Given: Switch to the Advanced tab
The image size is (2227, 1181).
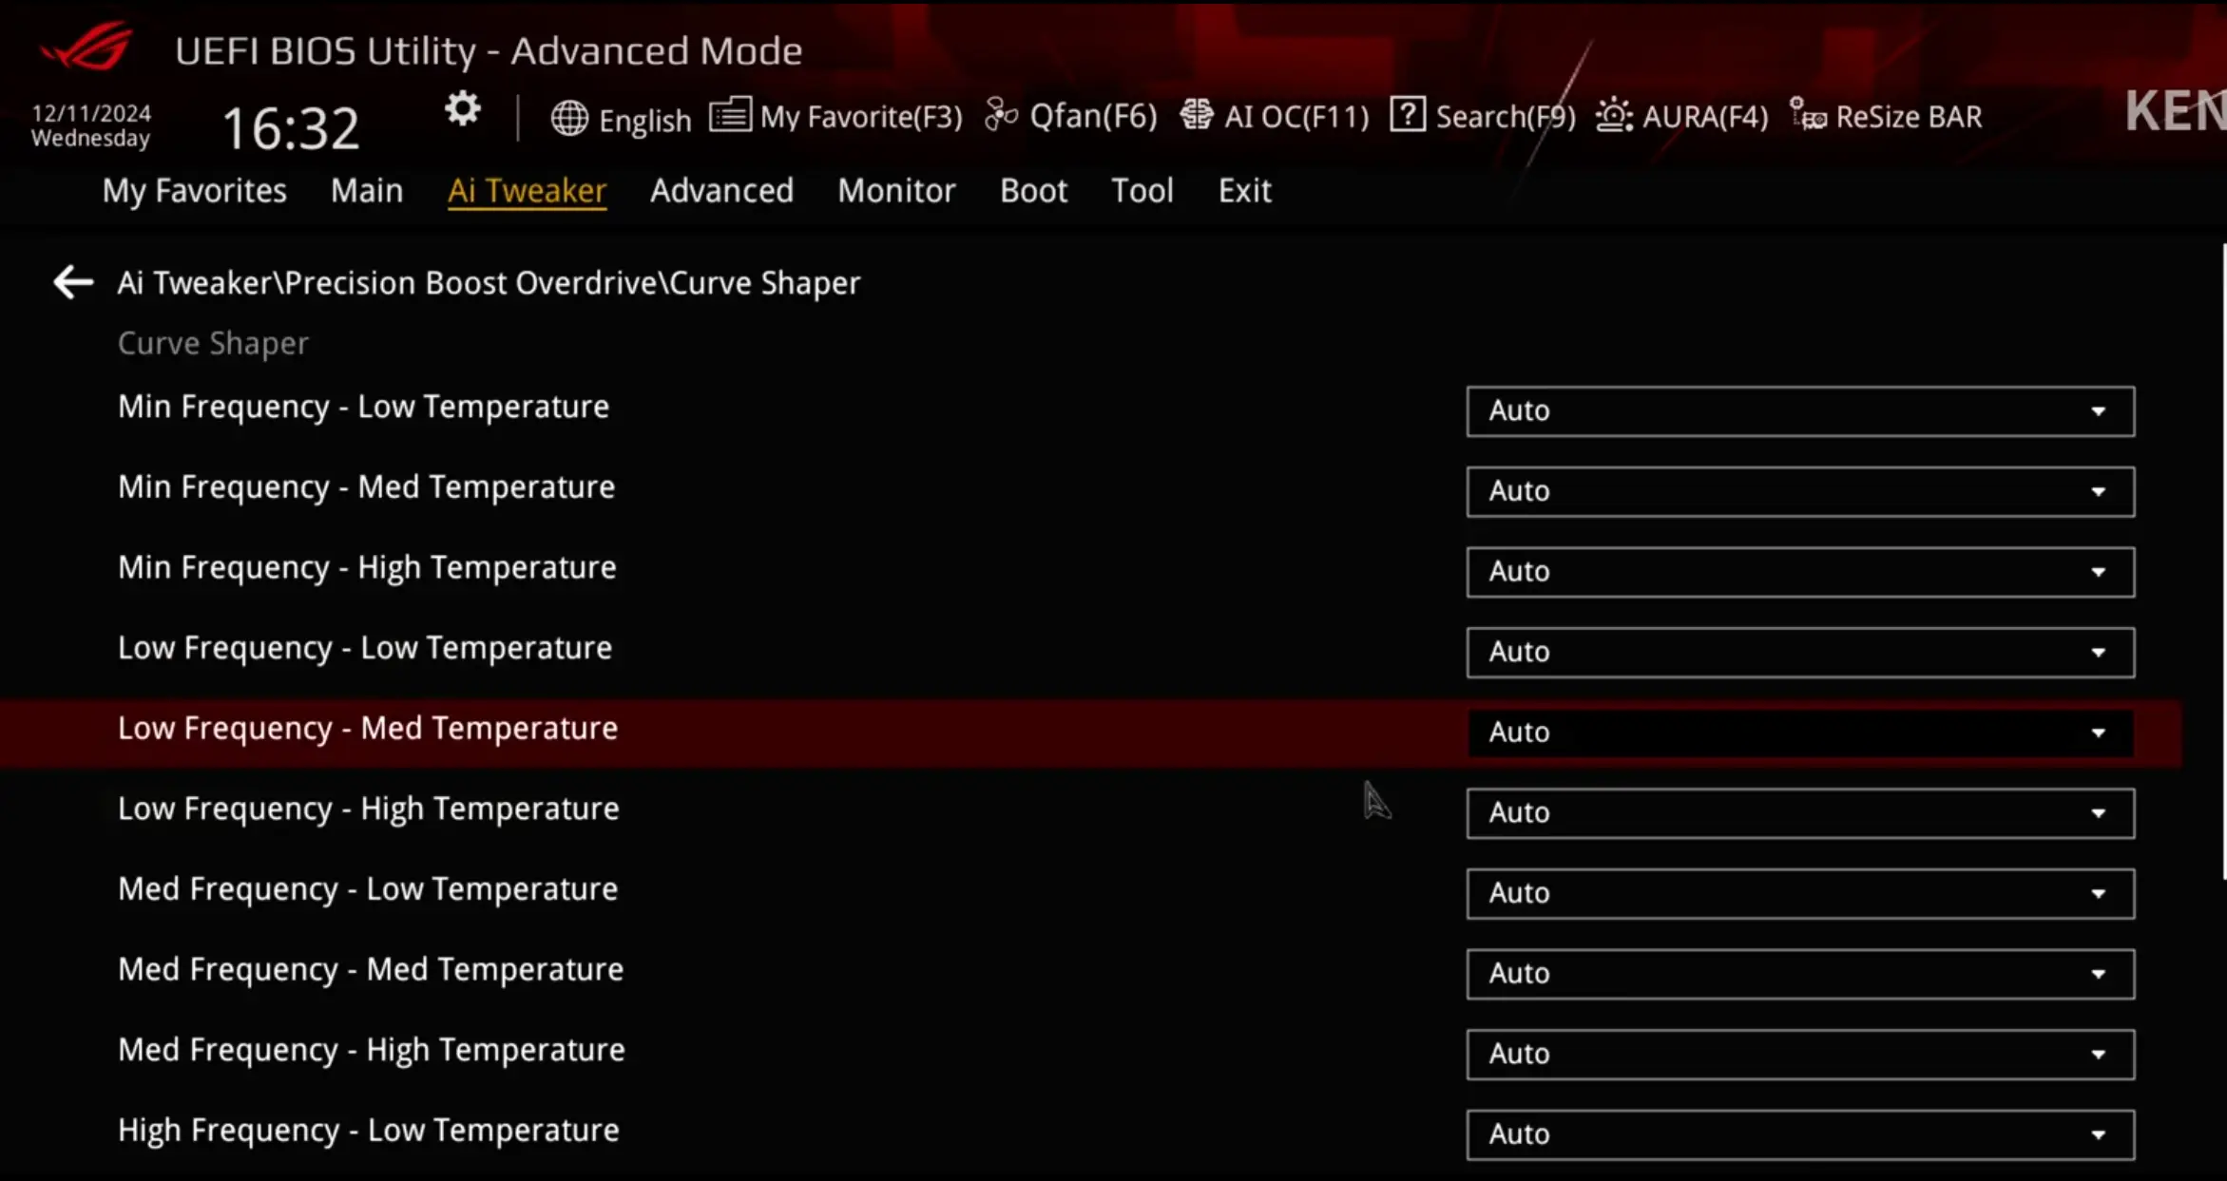Looking at the screenshot, I should tap(721, 191).
